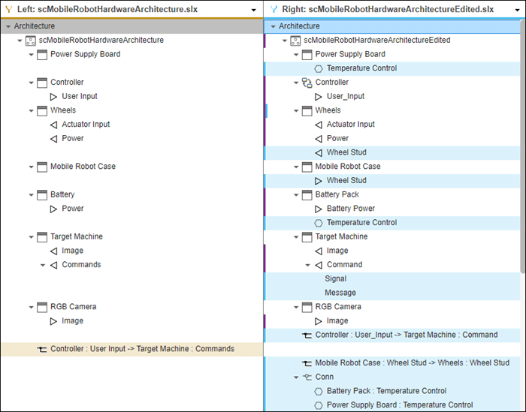Open the dropdown arrow of Left file header
Image resolution: width=526 pixels, height=412 pixels.
pos(255,10)
